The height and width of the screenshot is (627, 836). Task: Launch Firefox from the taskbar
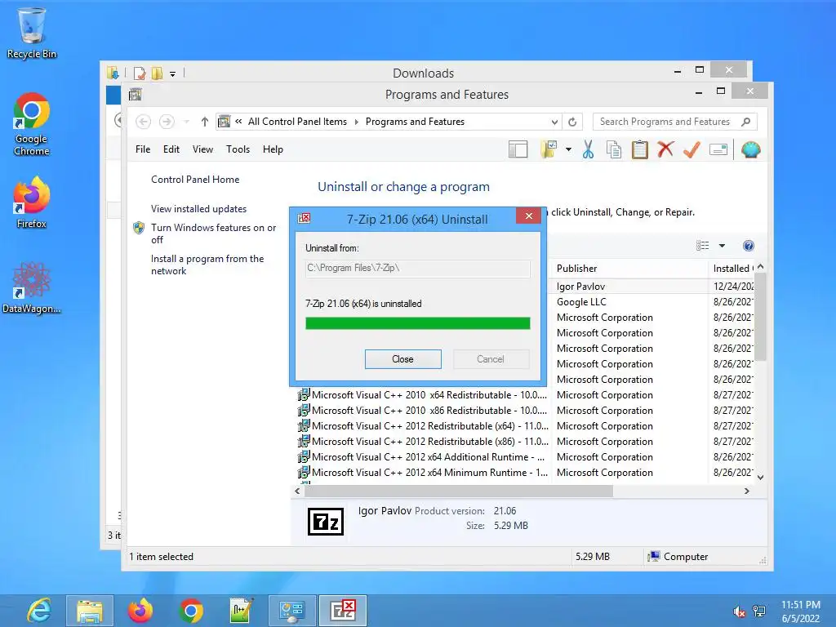pos(140,611)
